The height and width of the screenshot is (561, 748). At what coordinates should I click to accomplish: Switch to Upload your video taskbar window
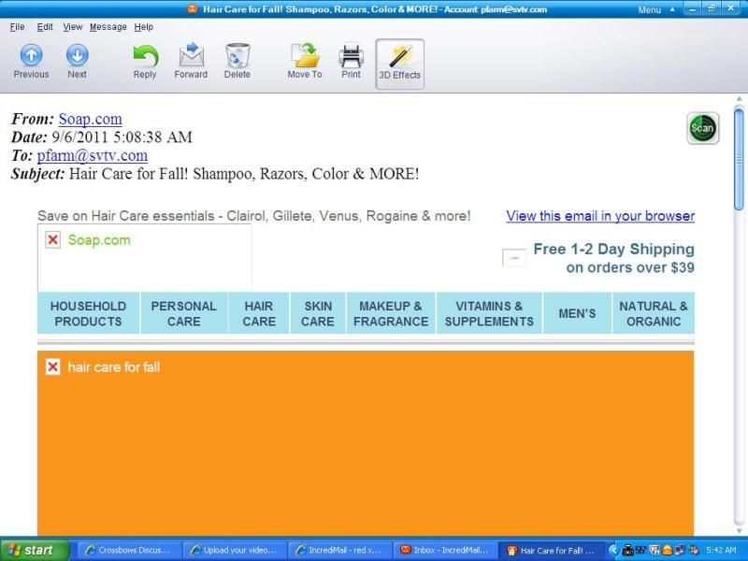(235, 550)
